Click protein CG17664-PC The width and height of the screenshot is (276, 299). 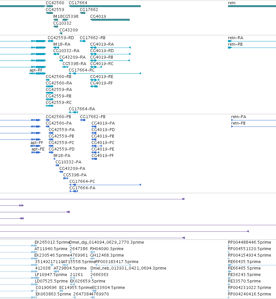coord(82,182)
